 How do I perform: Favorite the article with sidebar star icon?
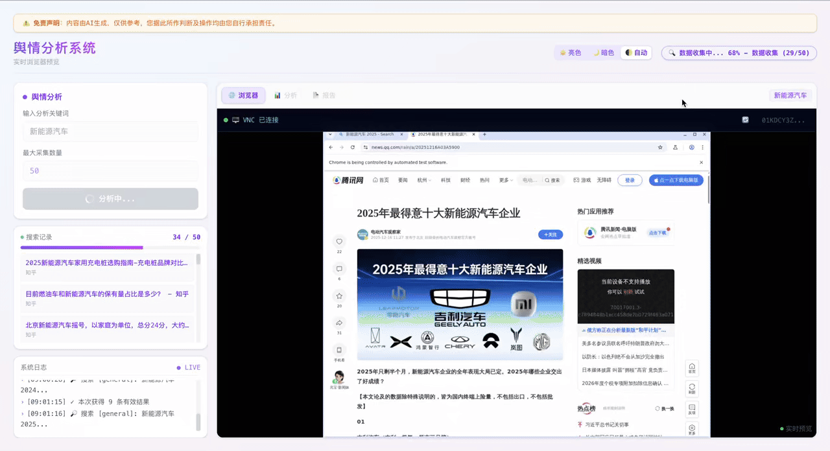click(x=338, y=295)
